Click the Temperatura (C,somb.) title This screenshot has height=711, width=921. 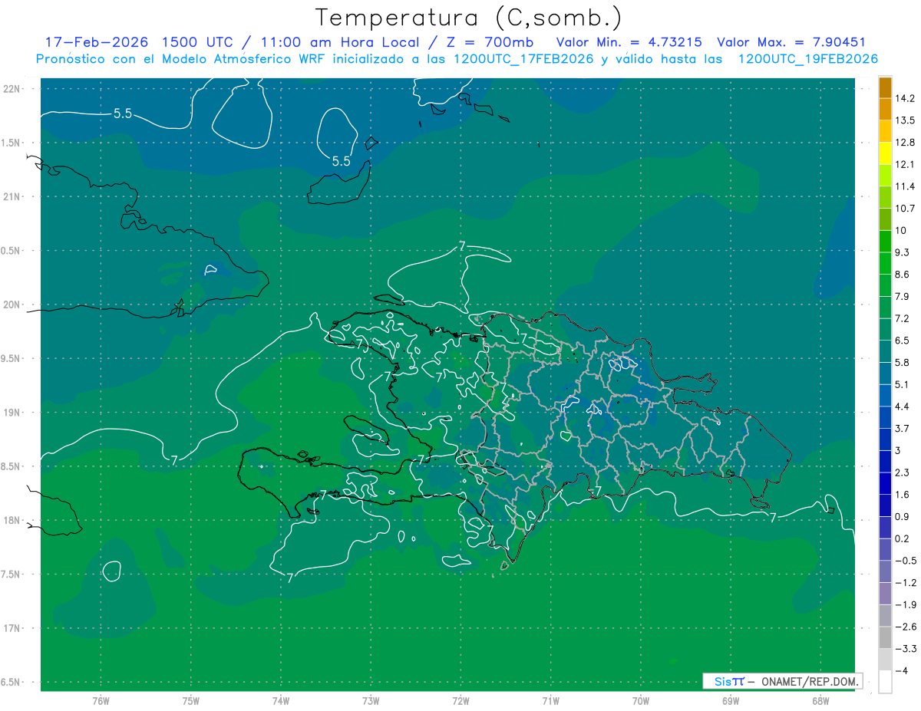[x=468, y=18]
